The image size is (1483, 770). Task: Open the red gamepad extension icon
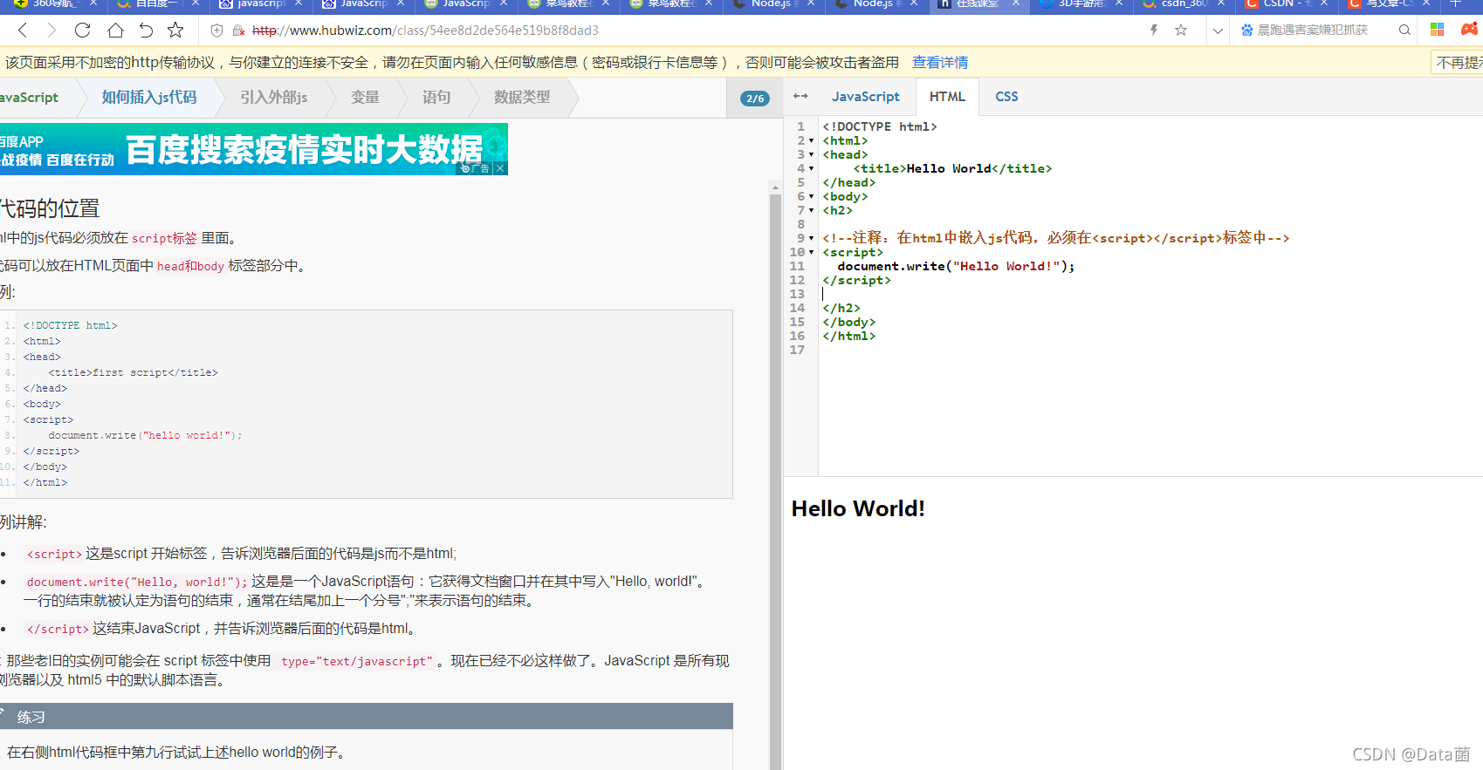1470,30
